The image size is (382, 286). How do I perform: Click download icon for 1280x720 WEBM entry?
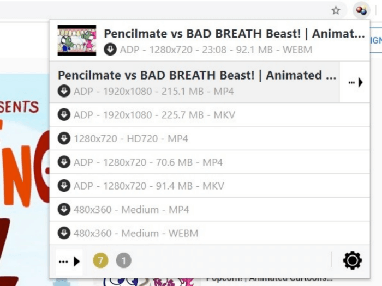coord(110,50)
